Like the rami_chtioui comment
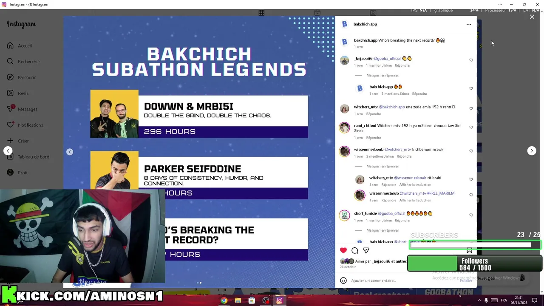This screenshot has width=544, height=306. point(471,127)
